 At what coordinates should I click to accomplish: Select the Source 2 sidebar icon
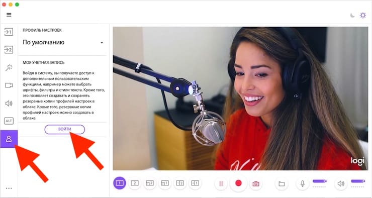9,50
